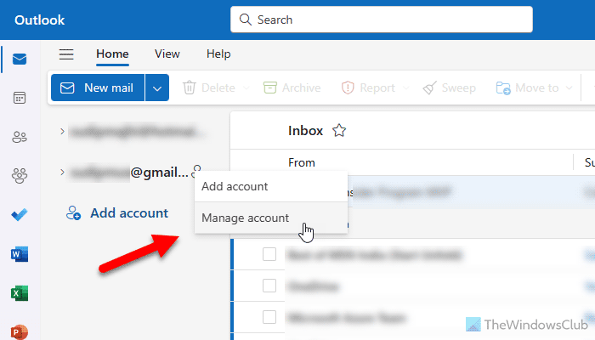Switch to the Home tab
This screenshot has width=595, height=340.
(x=112, y=54)
